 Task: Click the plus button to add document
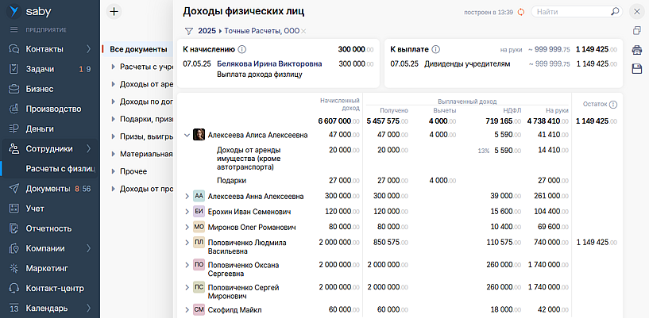coord(114,11)
